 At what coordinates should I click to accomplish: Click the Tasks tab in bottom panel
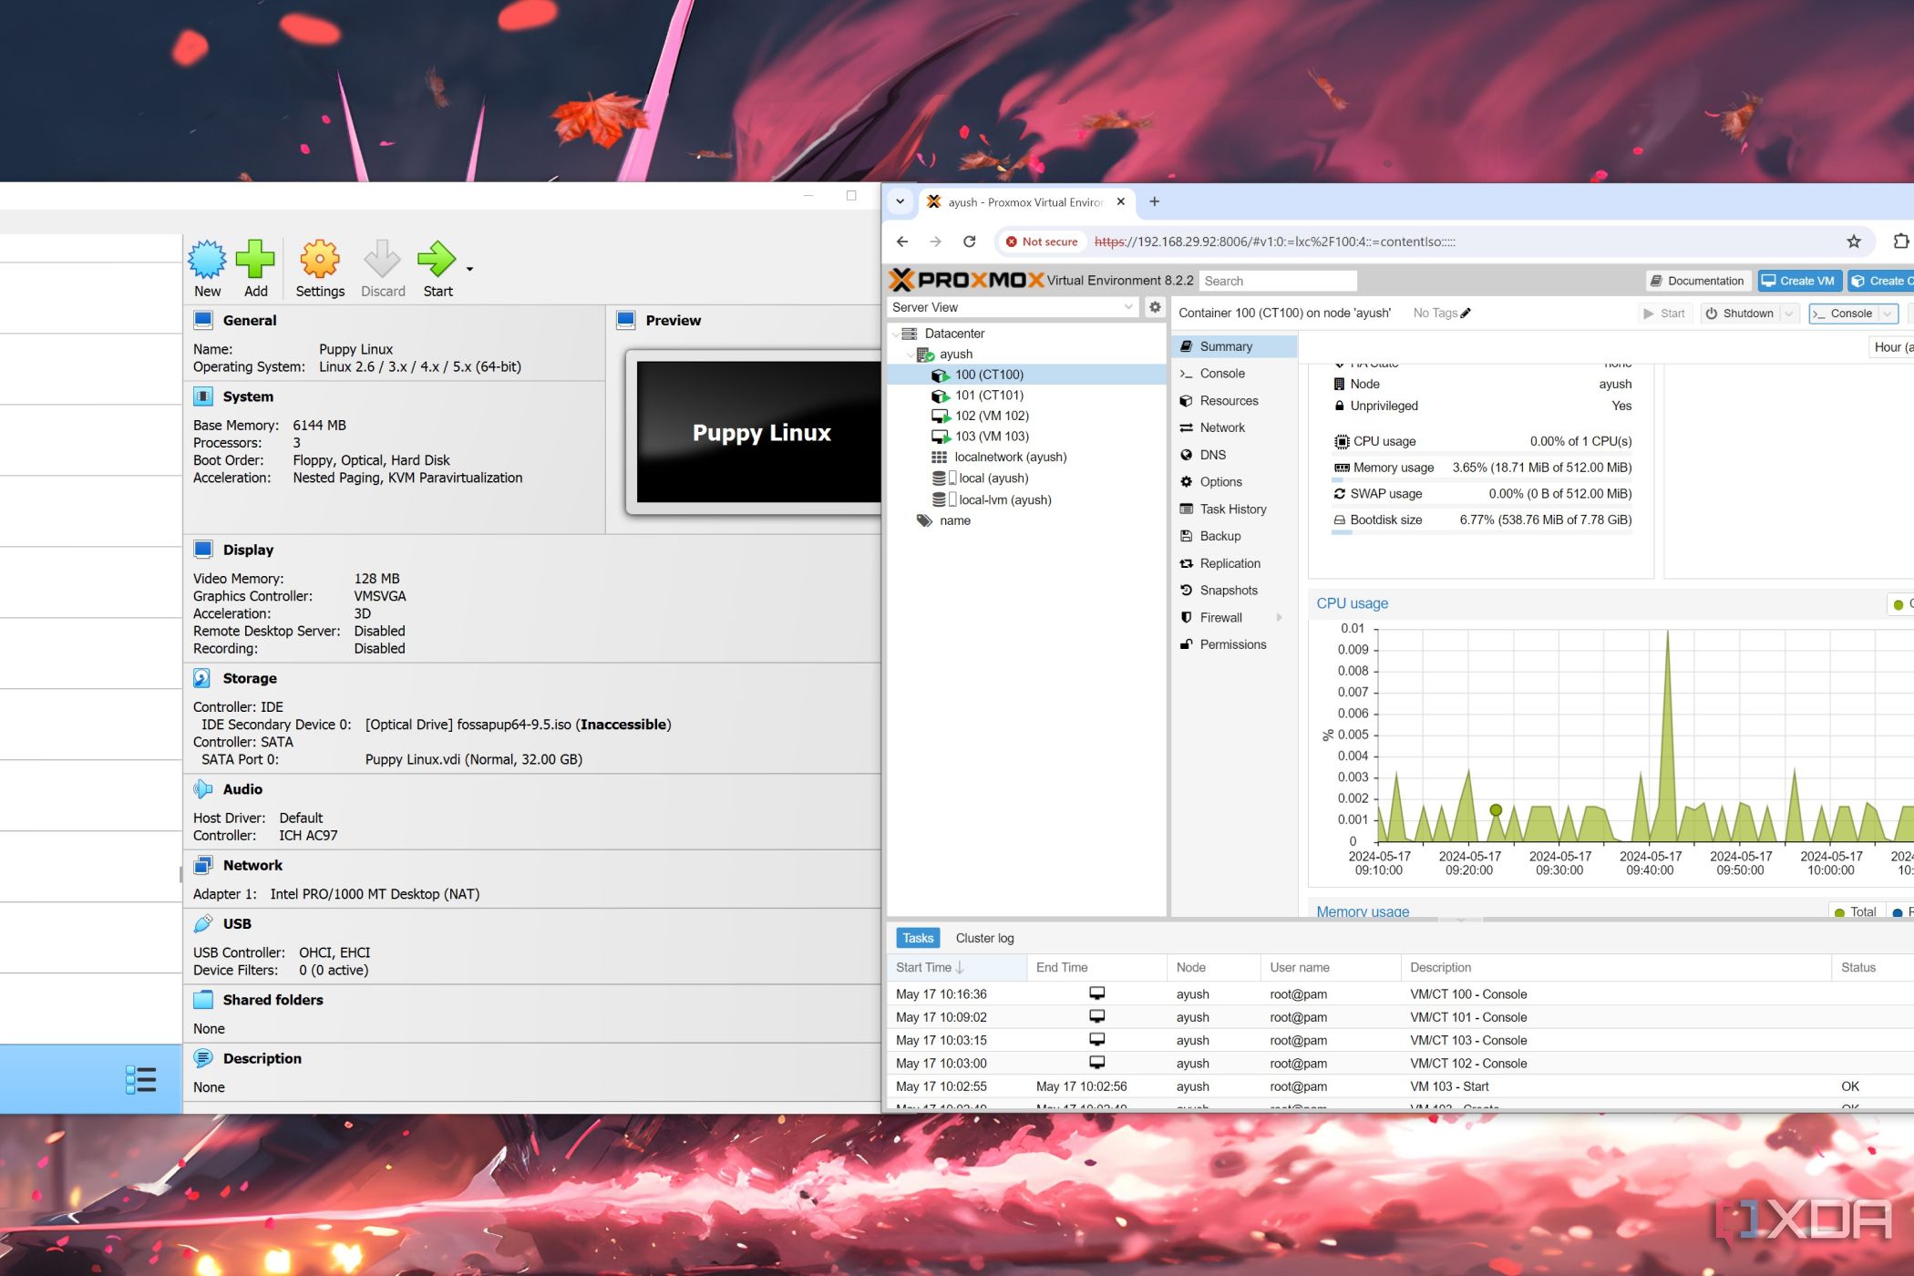tap(916, 937)
